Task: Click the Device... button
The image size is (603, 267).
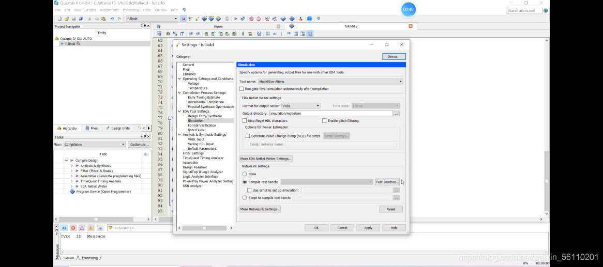Action: point(394,56)
